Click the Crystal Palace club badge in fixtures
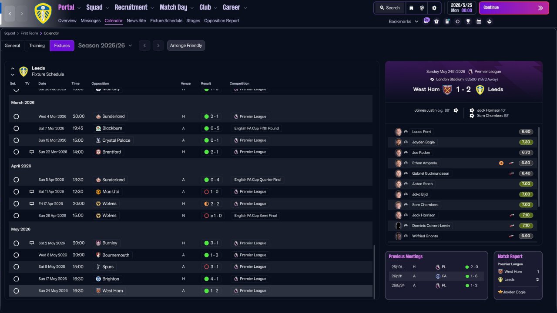Image resolution: width=557 pixels, height=313 pixels. (x=98, y=140)
